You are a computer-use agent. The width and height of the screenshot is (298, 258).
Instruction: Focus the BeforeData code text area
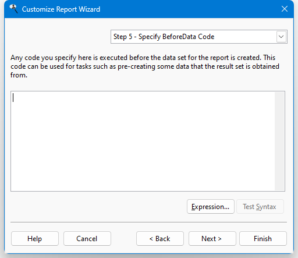143,141
